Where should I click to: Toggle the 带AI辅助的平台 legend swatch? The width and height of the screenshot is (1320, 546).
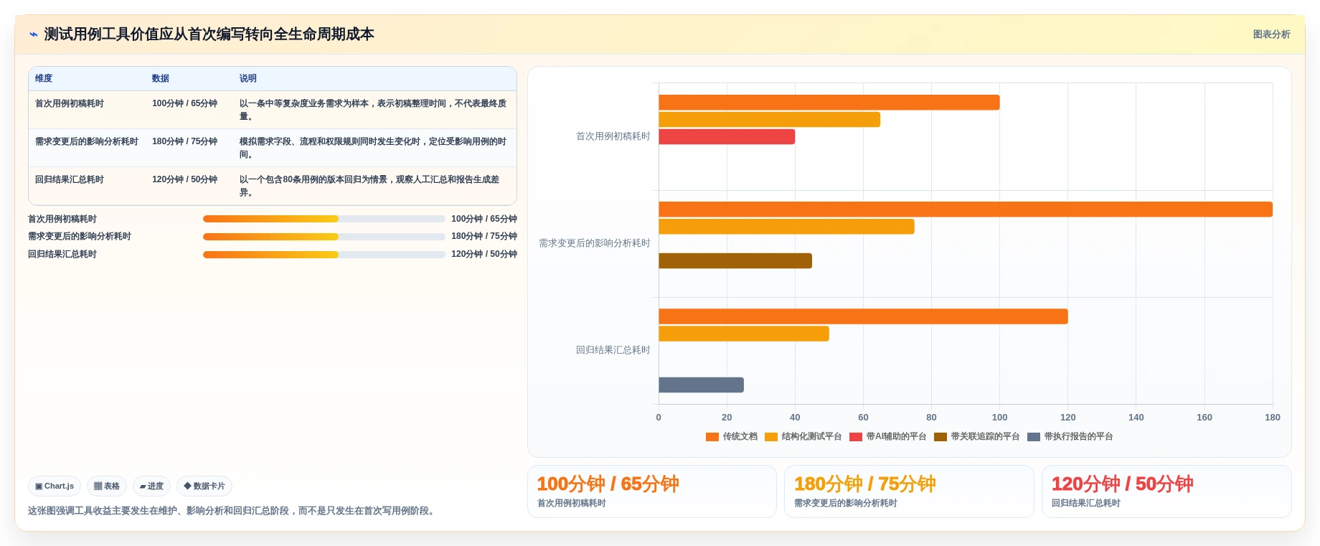[x=856, y=436]
